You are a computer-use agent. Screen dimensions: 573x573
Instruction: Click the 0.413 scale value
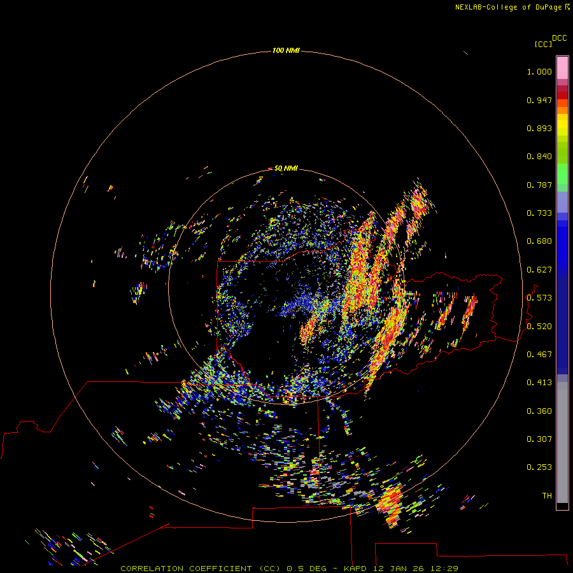[x=539, y=383]
